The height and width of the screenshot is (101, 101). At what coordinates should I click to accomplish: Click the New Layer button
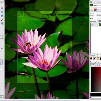(x=92, y=54)
